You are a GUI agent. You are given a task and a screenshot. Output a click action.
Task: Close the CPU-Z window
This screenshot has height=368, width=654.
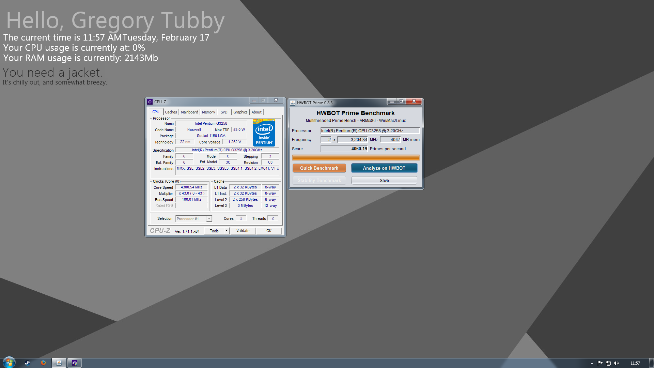(276, 101)
